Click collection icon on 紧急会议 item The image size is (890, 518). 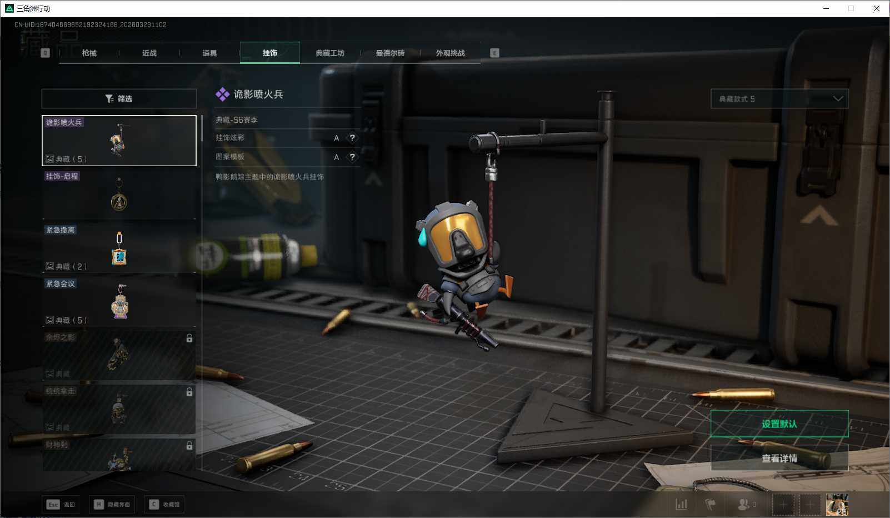(49, 320)
